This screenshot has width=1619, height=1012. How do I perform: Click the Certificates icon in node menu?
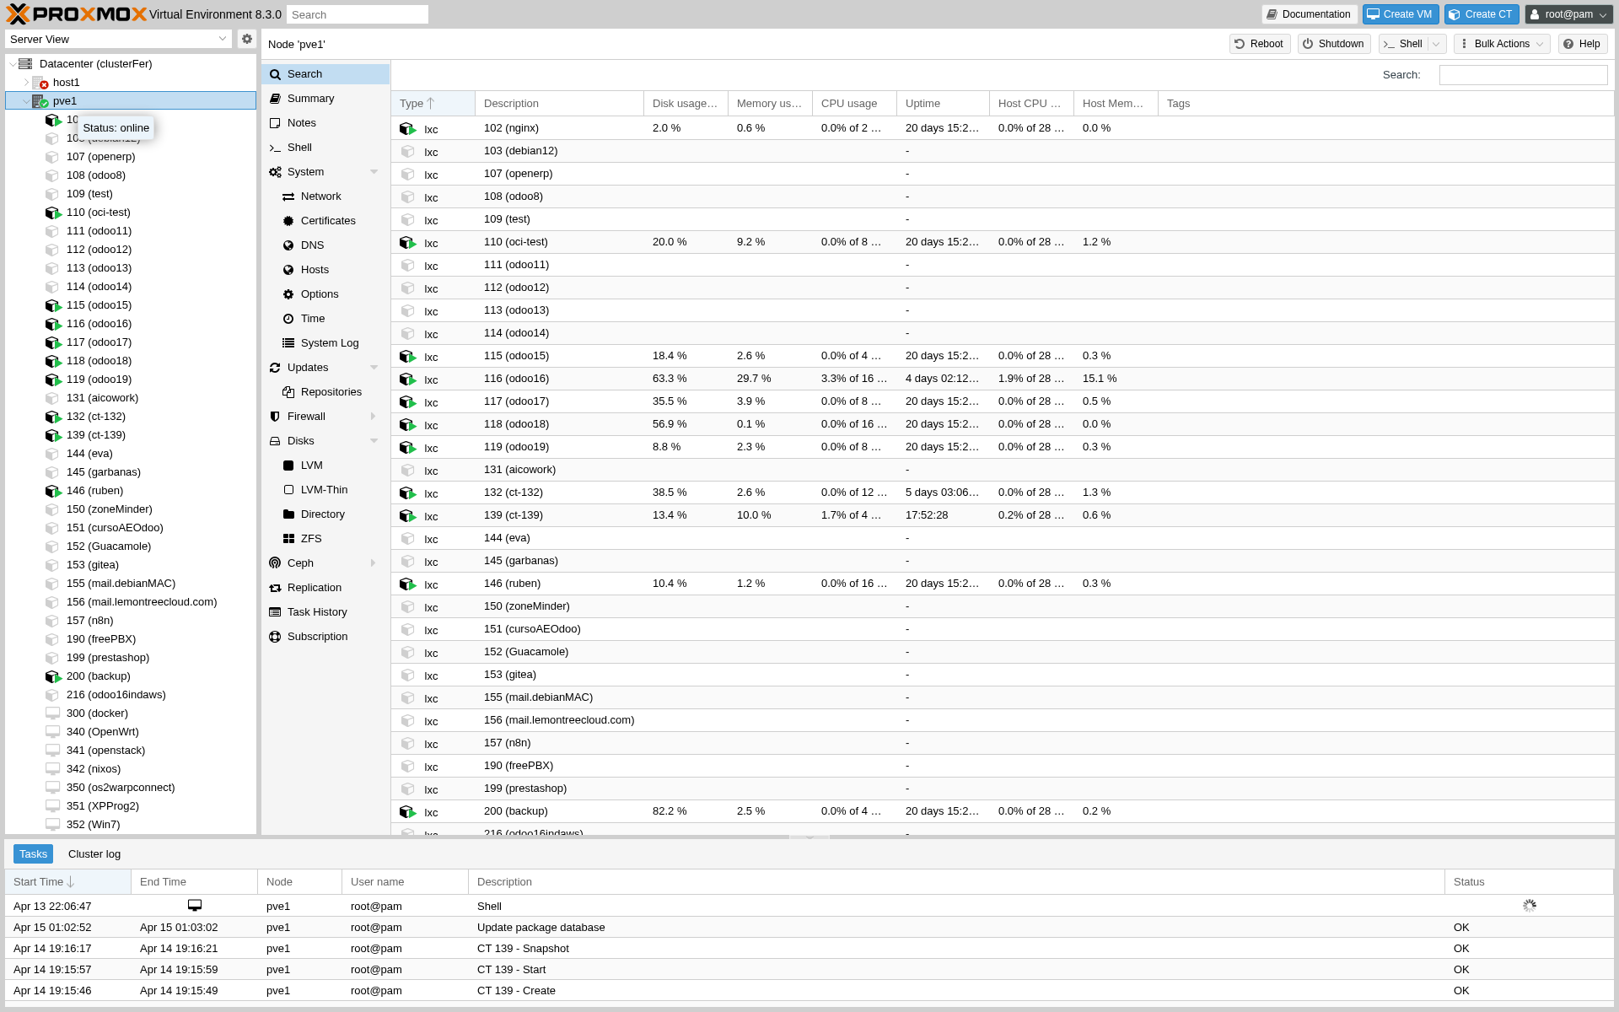point(288,221)
